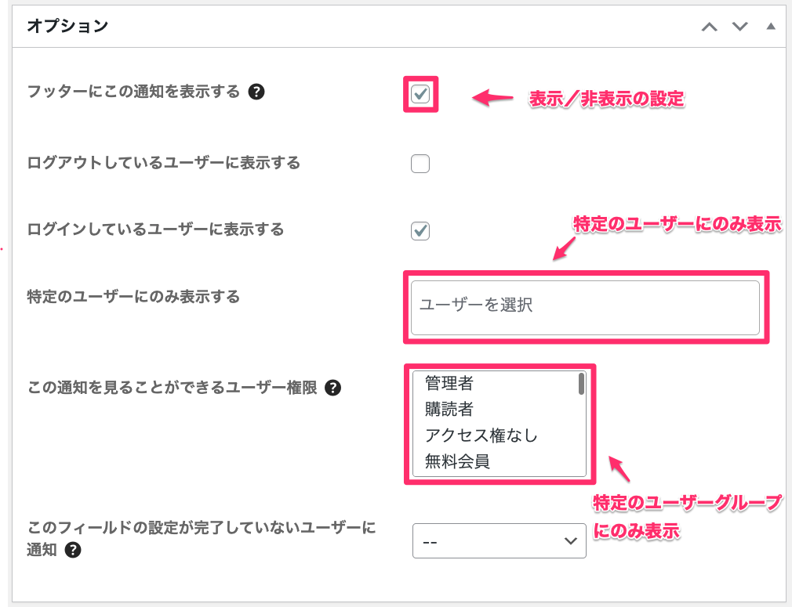
Task: Click the ログインしているユーザーに表示する label
Action: point(155,229)
